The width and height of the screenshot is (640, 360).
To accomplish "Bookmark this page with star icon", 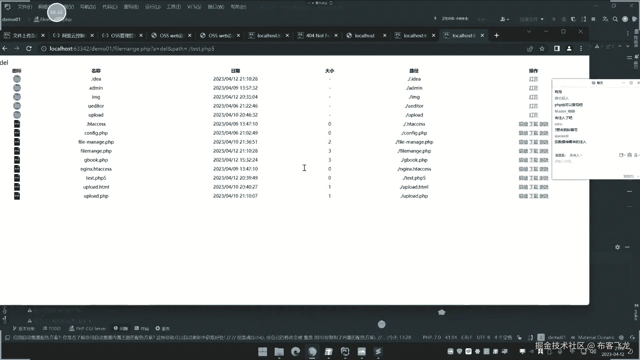I will click(x=542, y=49).
